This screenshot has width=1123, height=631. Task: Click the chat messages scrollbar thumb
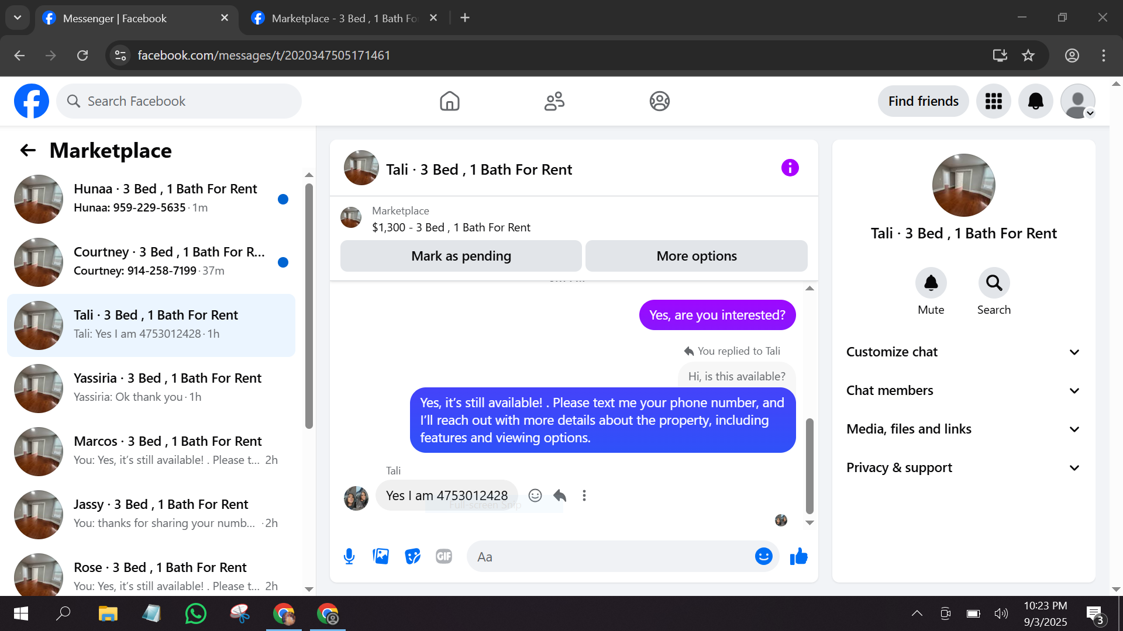coord(809,466)
